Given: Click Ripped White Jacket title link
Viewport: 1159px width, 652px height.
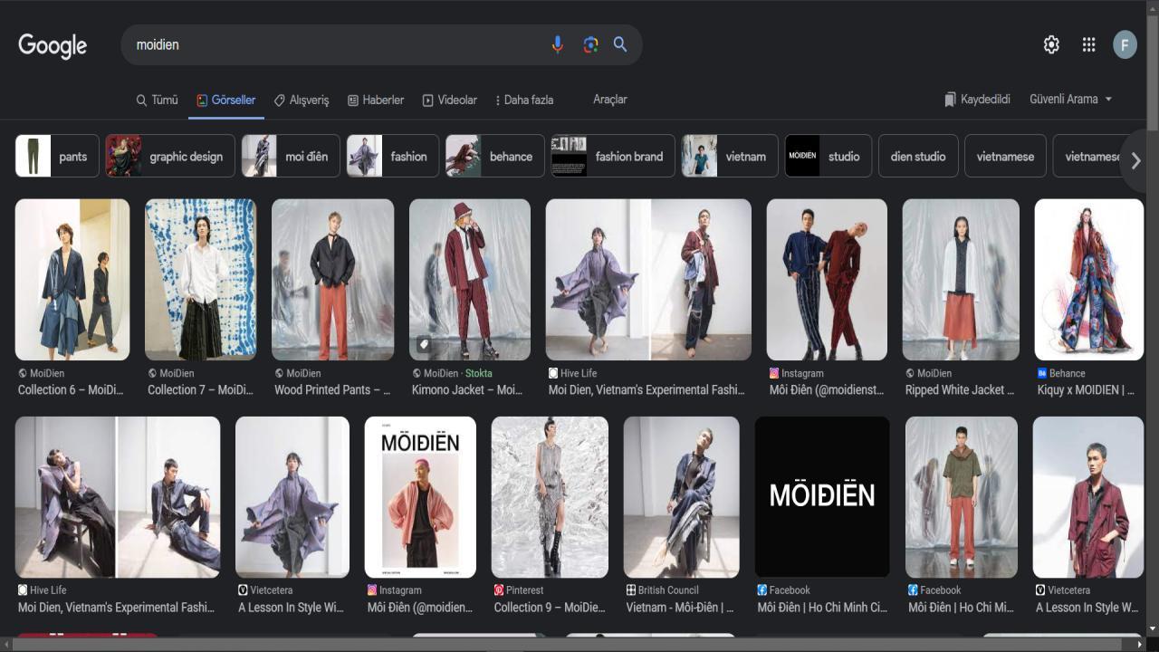Looking at the screenshot, I should pyautogui.click(x=961, y=390).
